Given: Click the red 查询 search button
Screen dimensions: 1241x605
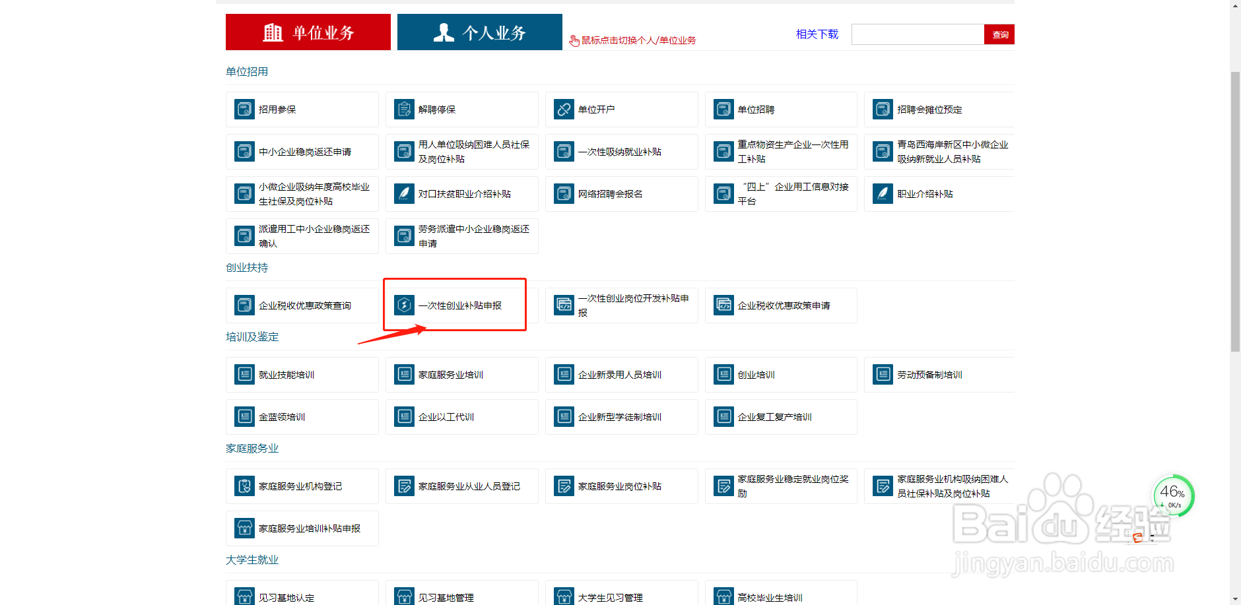Looking at the screenshot, I should pyautogui.click(x=999, y=34).
